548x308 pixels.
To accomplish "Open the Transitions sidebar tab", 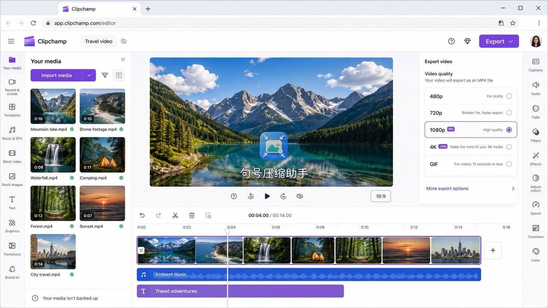I will tap(12, 249).
